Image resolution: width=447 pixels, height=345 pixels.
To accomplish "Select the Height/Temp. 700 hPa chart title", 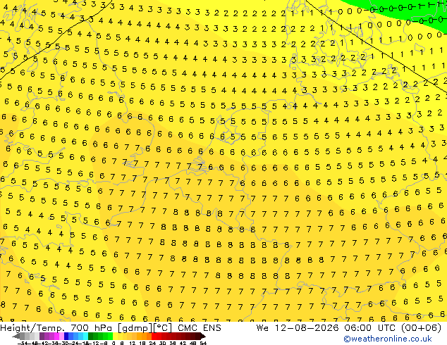I will pos(57,328).
